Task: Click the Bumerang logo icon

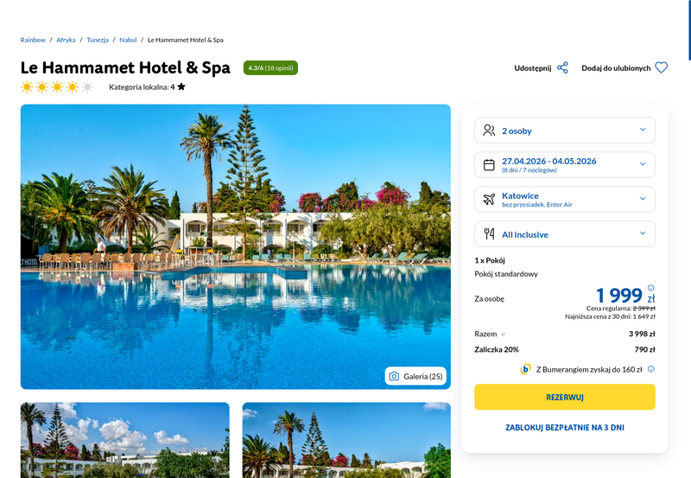Action: pyautogui.click(x=525, y=369)
